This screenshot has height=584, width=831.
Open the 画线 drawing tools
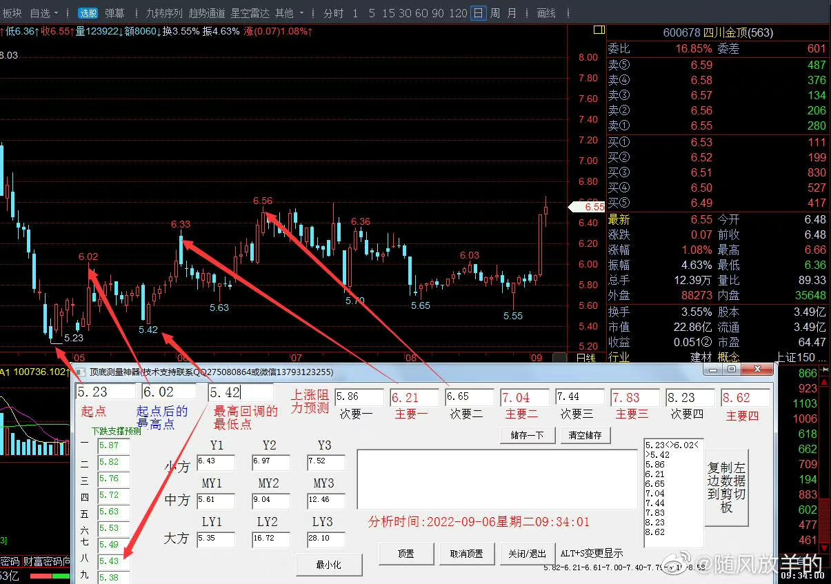(x=545, y=13)
